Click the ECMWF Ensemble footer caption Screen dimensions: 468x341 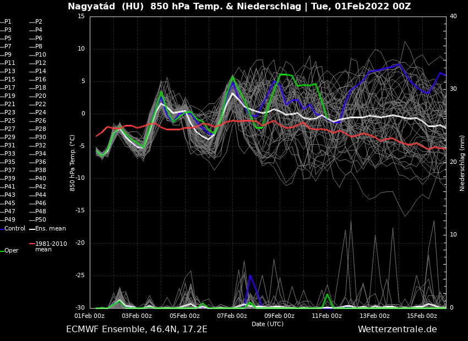point(137,329)
